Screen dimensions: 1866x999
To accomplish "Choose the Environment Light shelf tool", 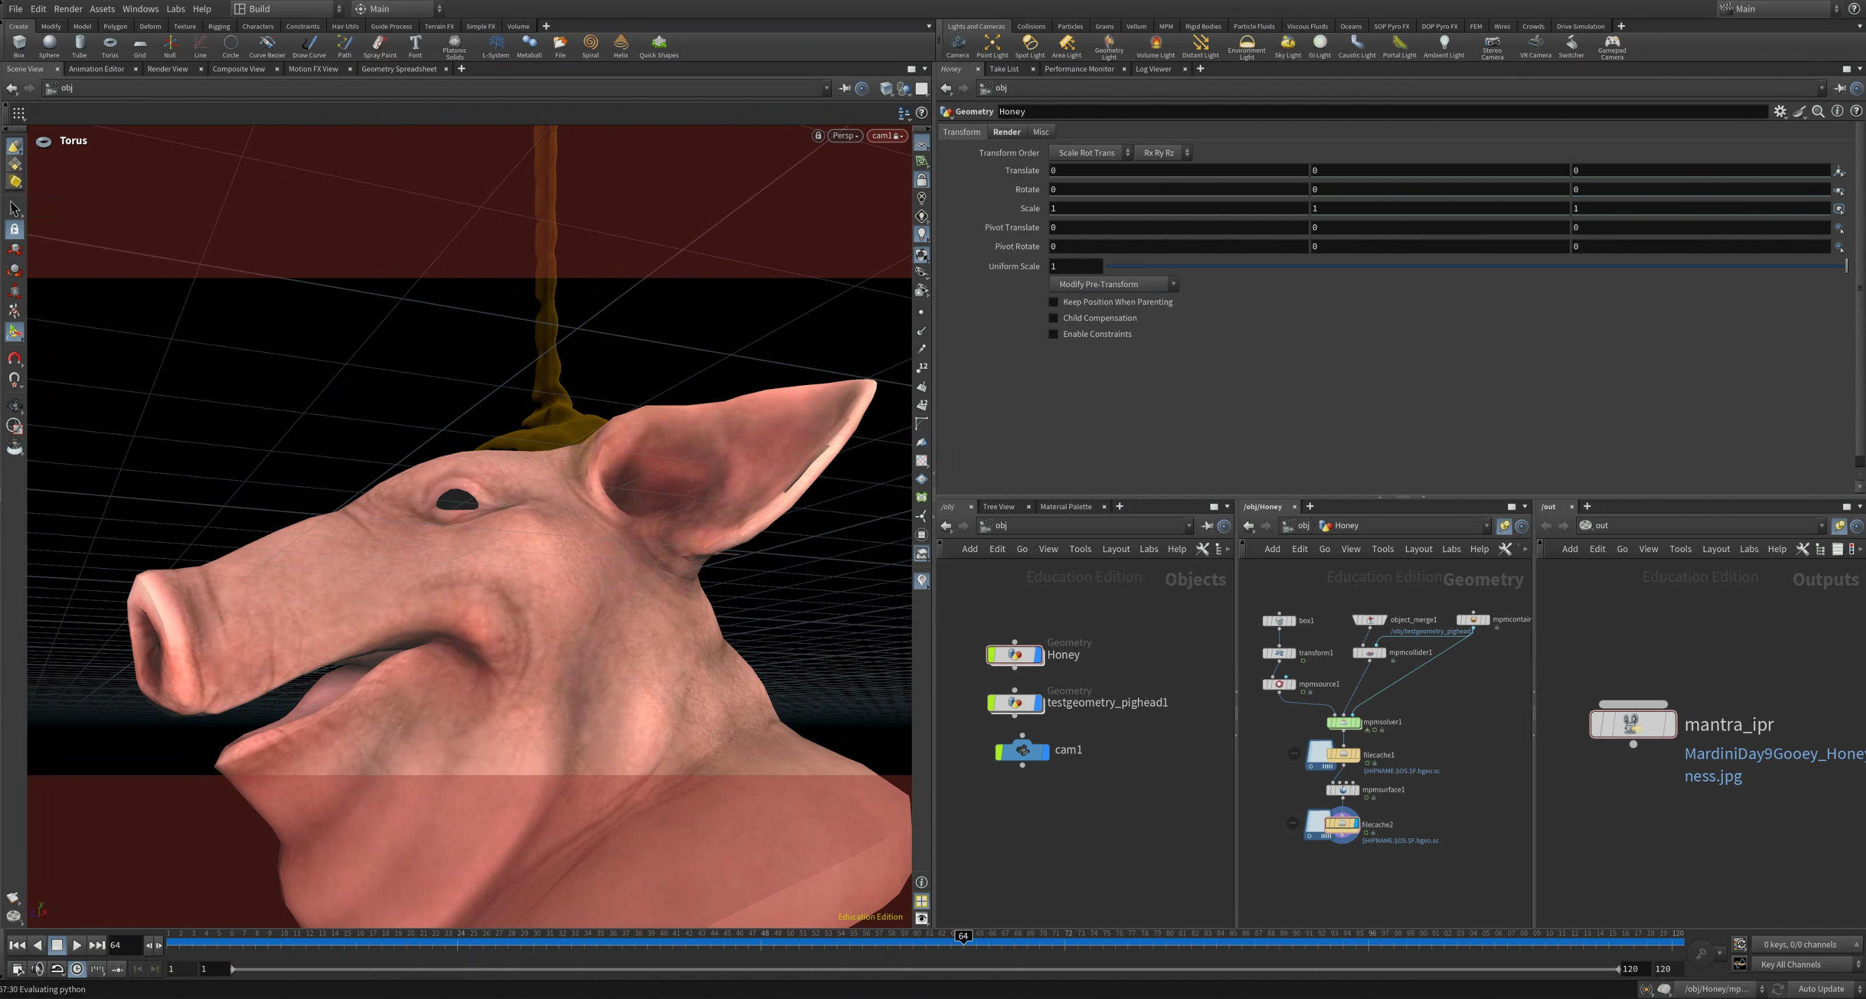I will click(x=1246, y=47).
